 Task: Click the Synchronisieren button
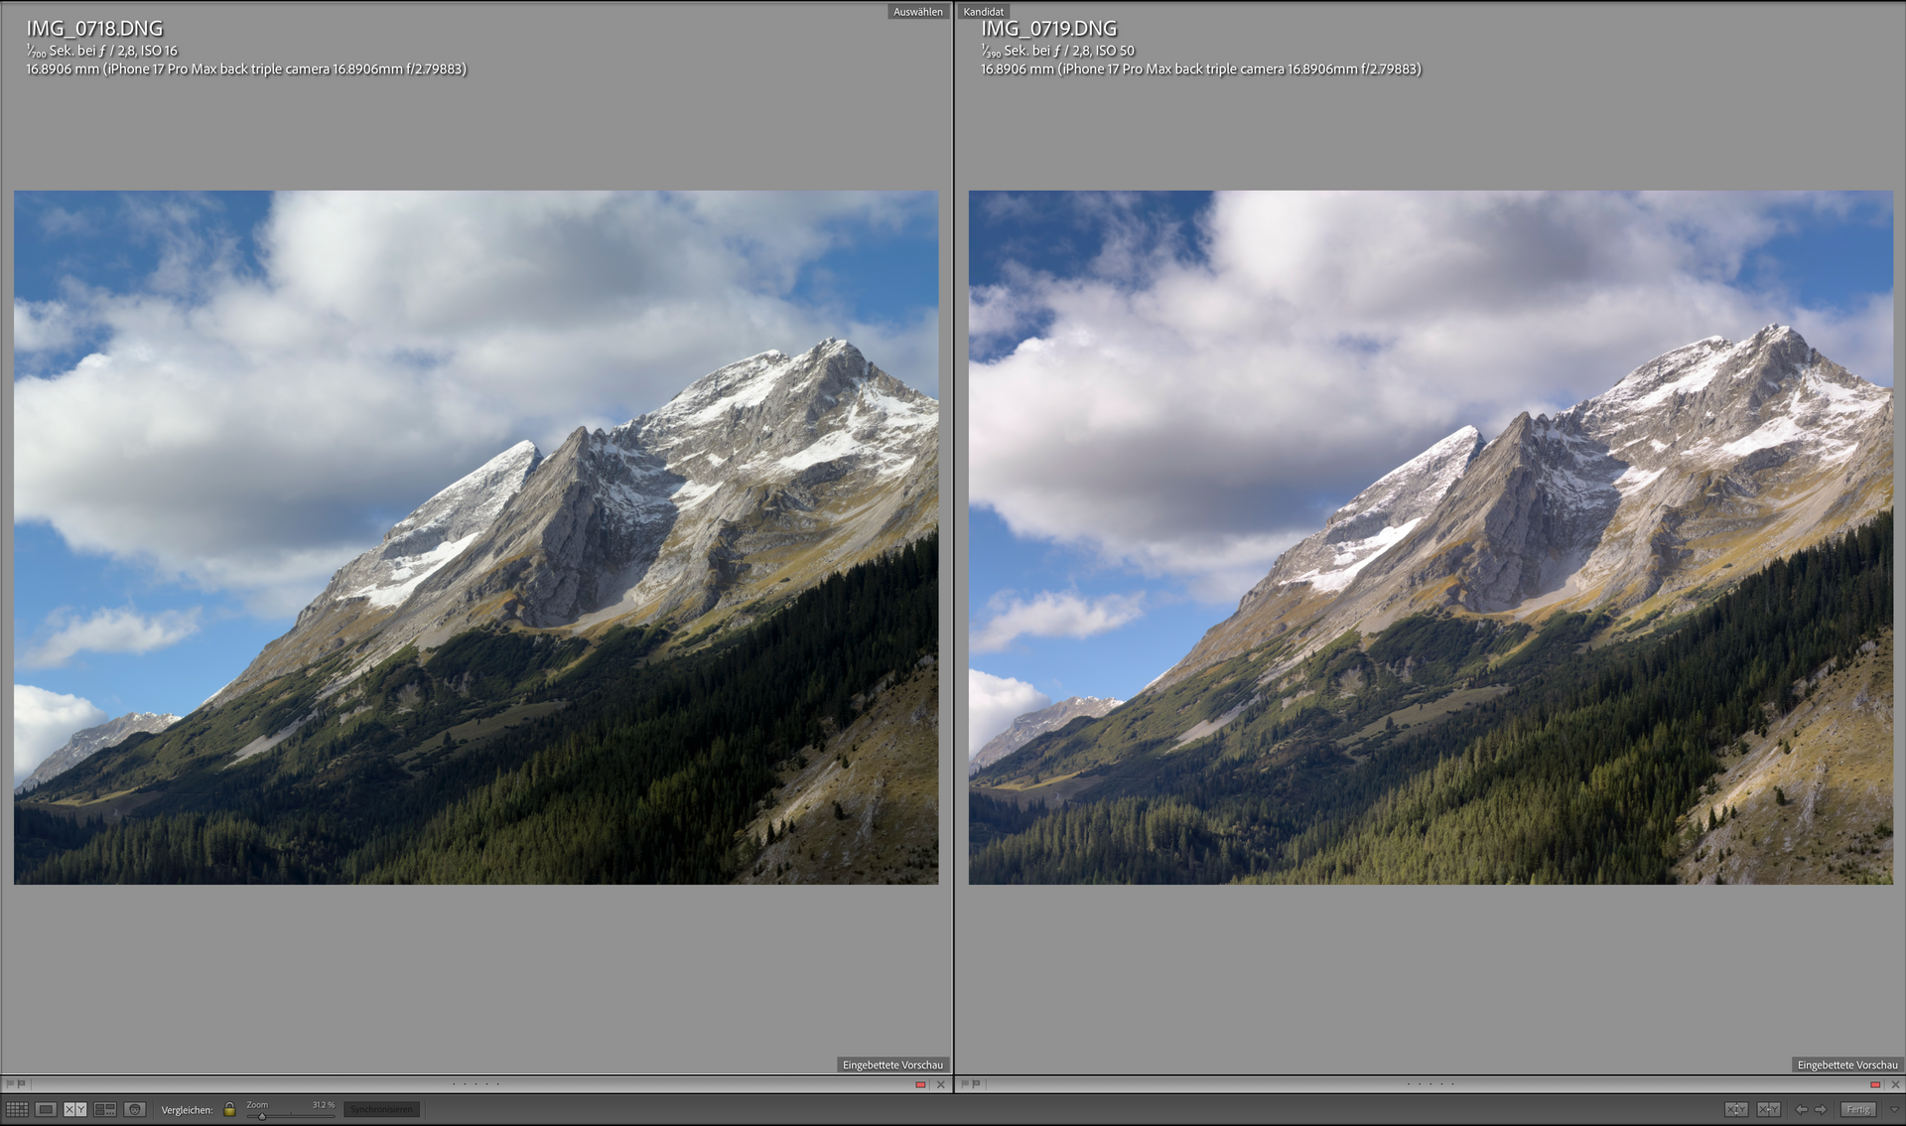coord(381,1109)
